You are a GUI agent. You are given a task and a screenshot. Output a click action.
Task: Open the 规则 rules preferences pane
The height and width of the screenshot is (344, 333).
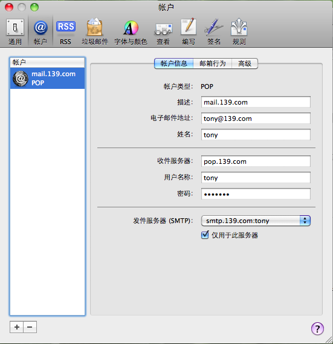[x=239, y=31]
